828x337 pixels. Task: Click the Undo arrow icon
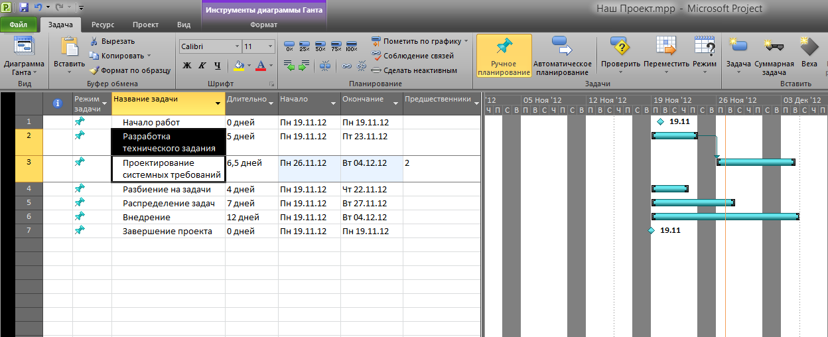38,8
